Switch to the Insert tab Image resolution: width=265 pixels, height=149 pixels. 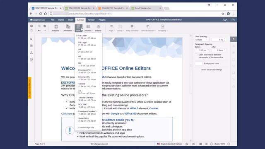70,20
